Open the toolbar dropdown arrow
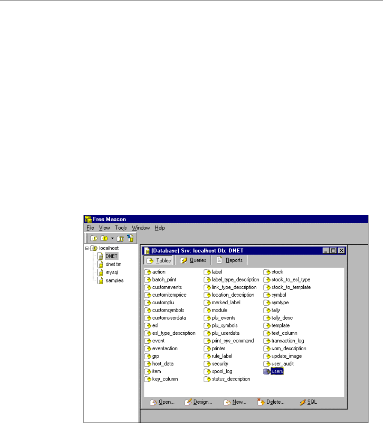 coord(113,238)
